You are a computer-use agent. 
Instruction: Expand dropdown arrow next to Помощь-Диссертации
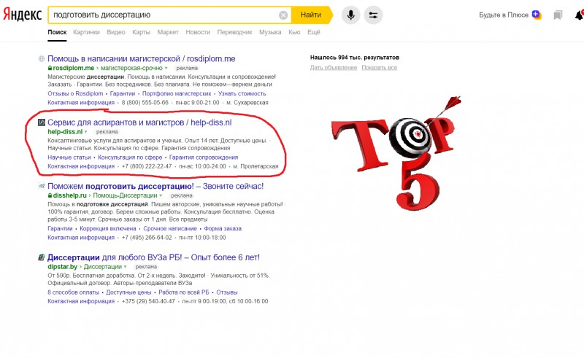point(161,195)
